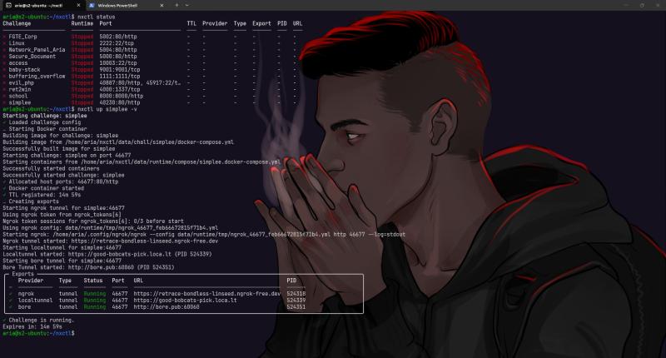Click the FGTE_Corp challenge row name
This screenshot has width=666, height=358.
tap(23, 37)
